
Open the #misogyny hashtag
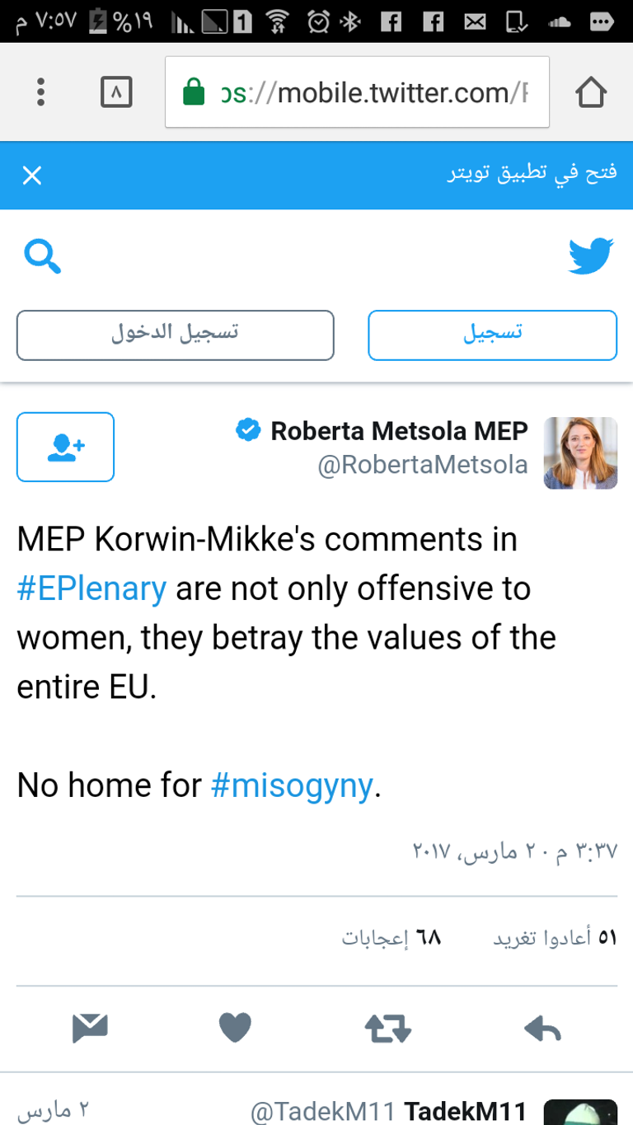(x=293, y=785)
